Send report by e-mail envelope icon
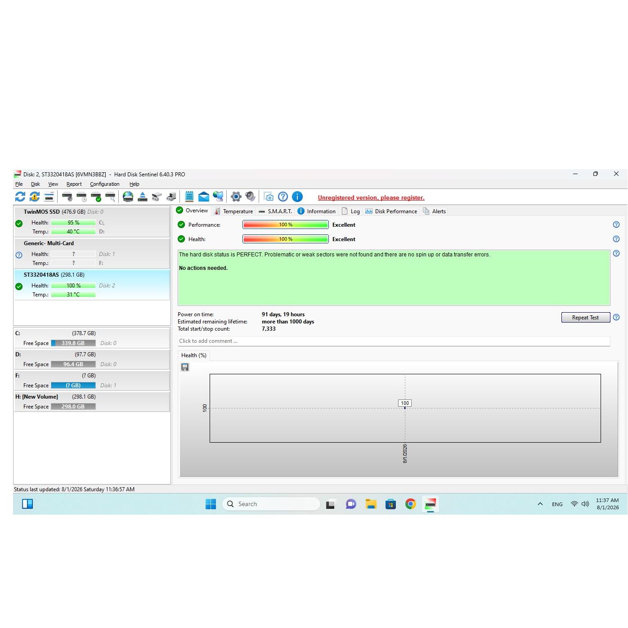Screen dimensions: 628x628 [x=204, y=197]
